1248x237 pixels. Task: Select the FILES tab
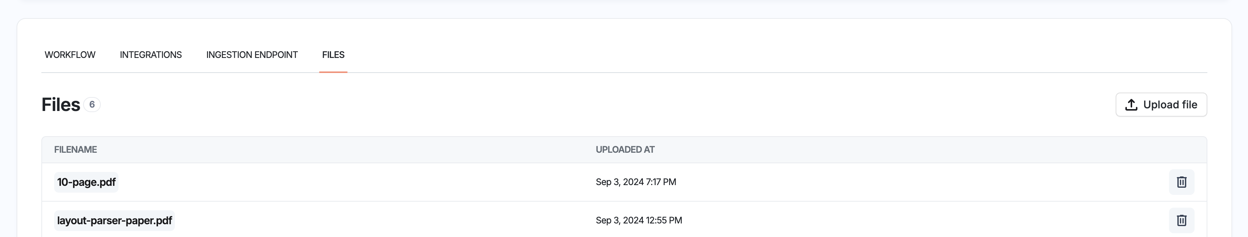point(333,55)
